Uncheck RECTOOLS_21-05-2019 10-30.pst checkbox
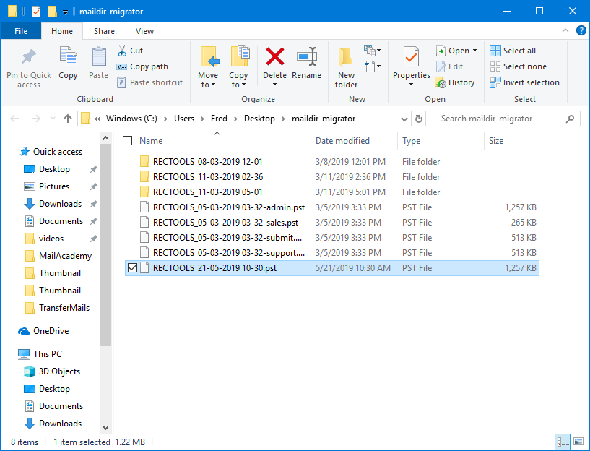 tap(132, 268)
